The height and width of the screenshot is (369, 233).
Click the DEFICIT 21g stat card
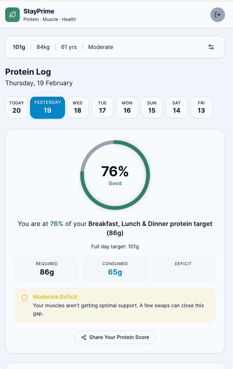click(183, 269)
